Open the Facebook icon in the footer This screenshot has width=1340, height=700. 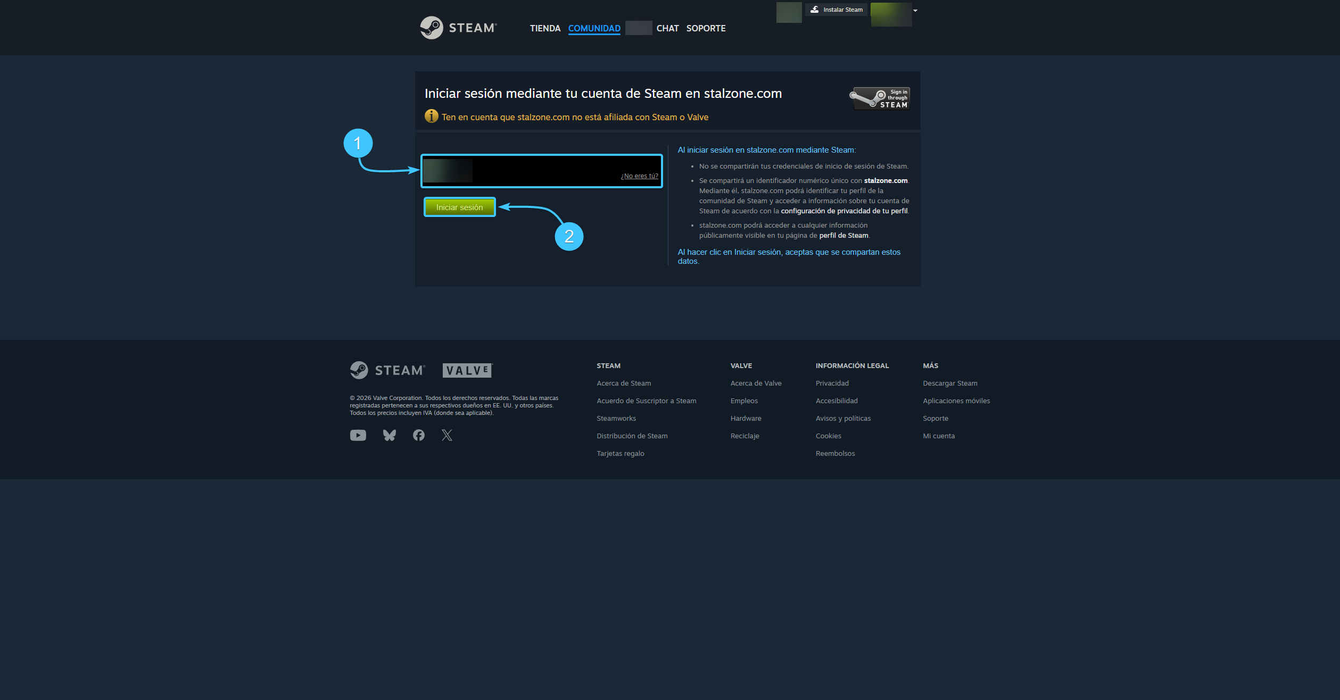click(x=419, y=436)
